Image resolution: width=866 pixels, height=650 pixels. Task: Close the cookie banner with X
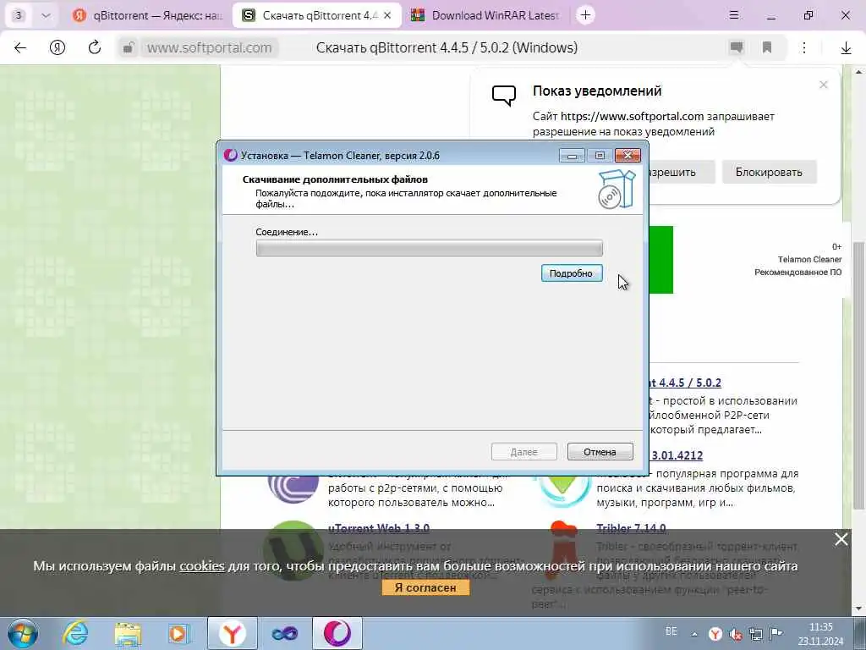point(841,539)
